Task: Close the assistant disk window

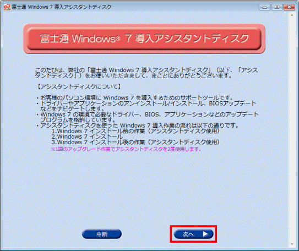Action: coord(289,7)
